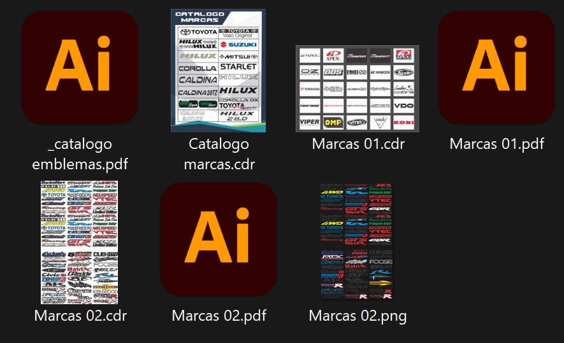Click the yellow OMP logo in Marcas 01.cdr
The width and height of the screenshot is (564, 343).
click(333, 122)
